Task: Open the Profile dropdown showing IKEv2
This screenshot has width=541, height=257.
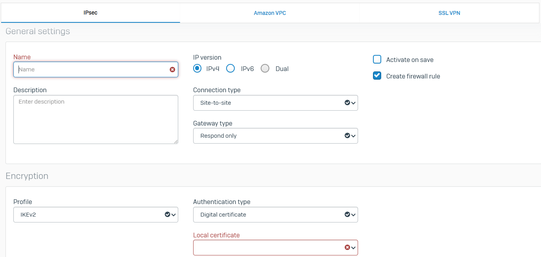Action: [x=95, y=215]
